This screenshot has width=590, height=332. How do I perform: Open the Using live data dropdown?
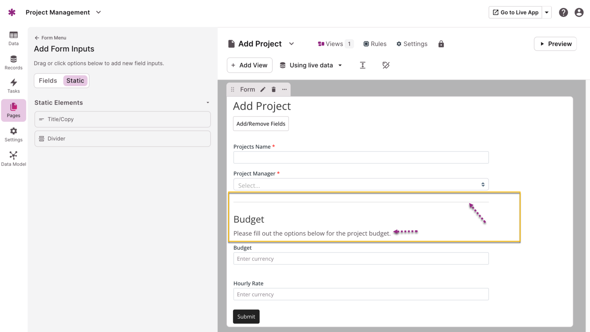coord(311,65)
